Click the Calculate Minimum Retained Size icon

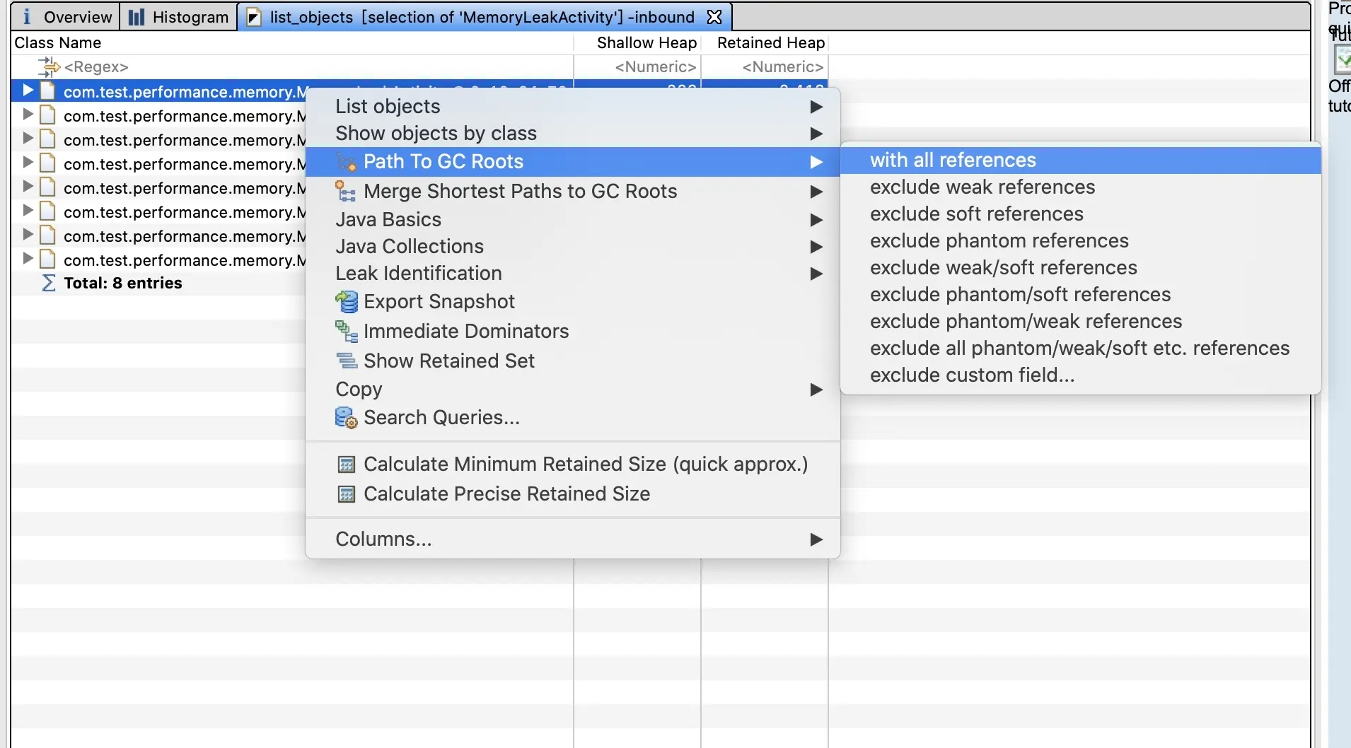pos(346,464)
